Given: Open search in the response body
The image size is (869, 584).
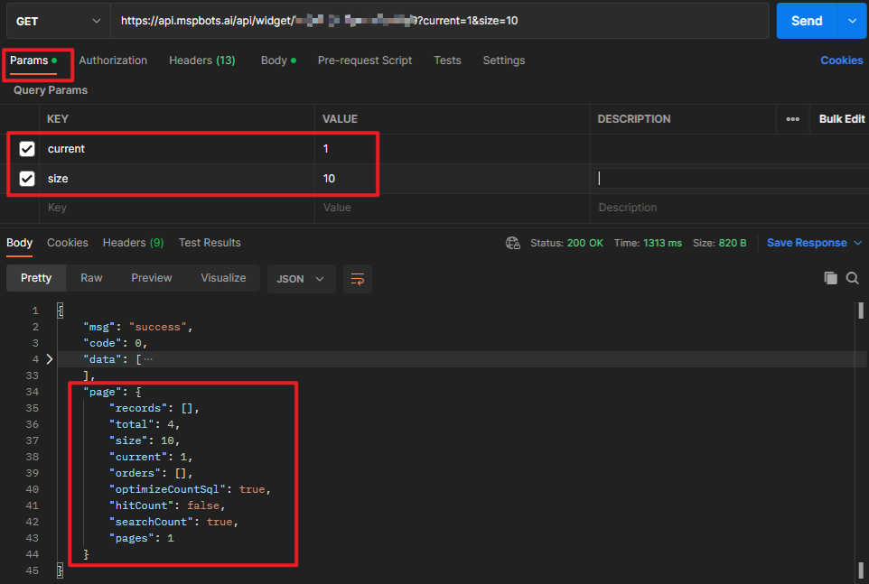Looking at the screenshot, I should click(x=852, y=279).
